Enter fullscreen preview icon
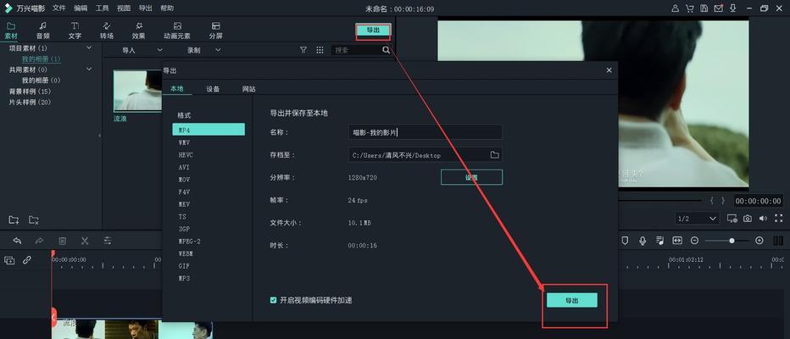 tap(778, 218)
